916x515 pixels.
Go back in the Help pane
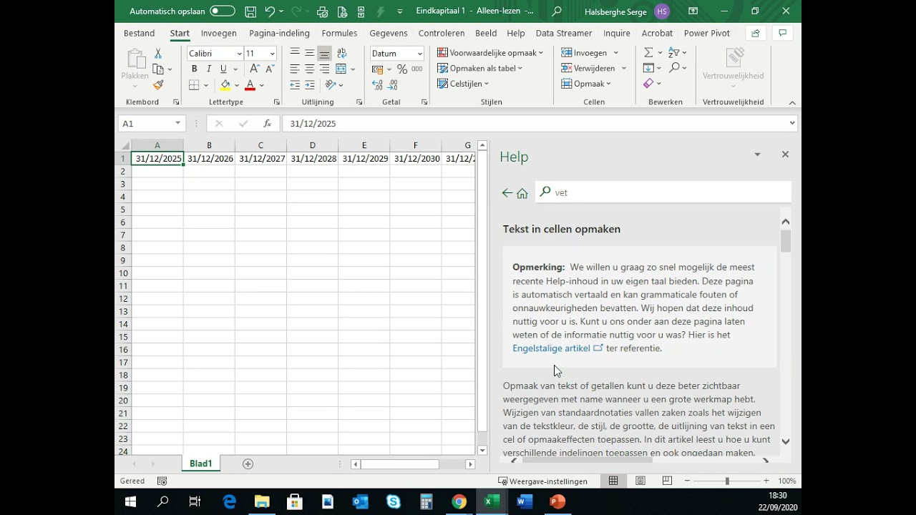click(507, 193)
